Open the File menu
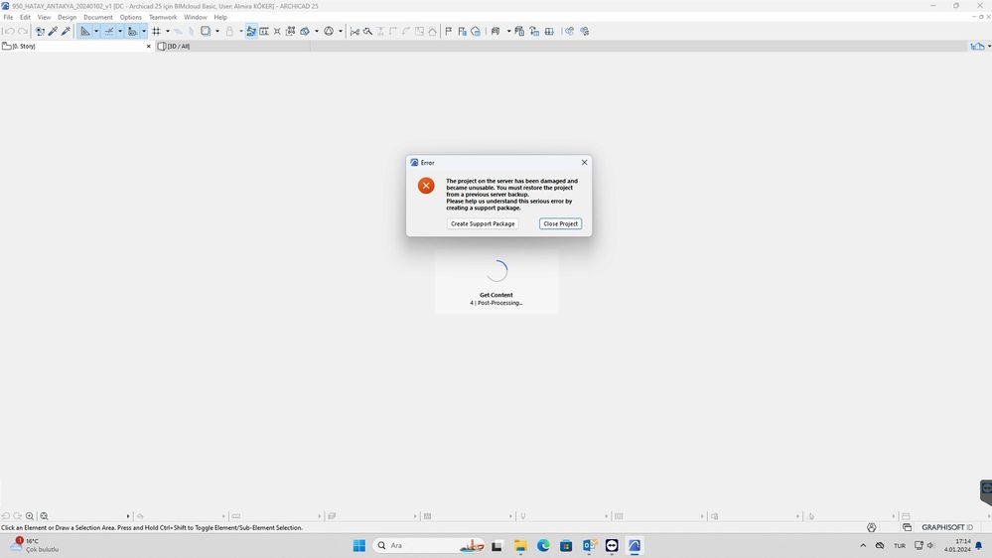 [x=8, y=17]
